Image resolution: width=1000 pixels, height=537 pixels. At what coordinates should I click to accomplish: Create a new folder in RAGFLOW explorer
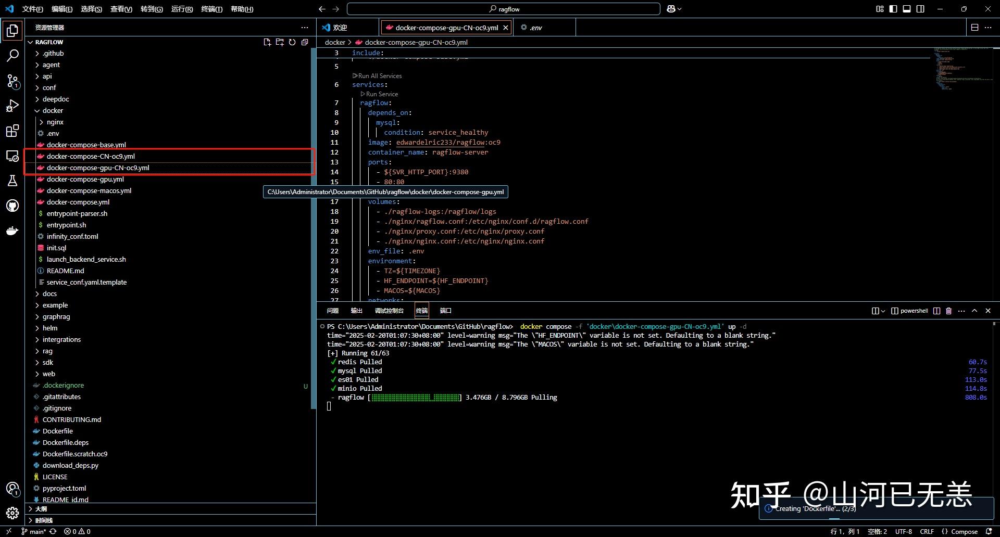coord(280,42)
